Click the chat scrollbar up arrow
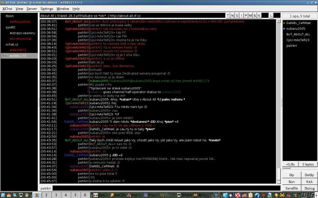Viewport: 318px width, 198px height. pyautogui.click(x=278, y=21)
